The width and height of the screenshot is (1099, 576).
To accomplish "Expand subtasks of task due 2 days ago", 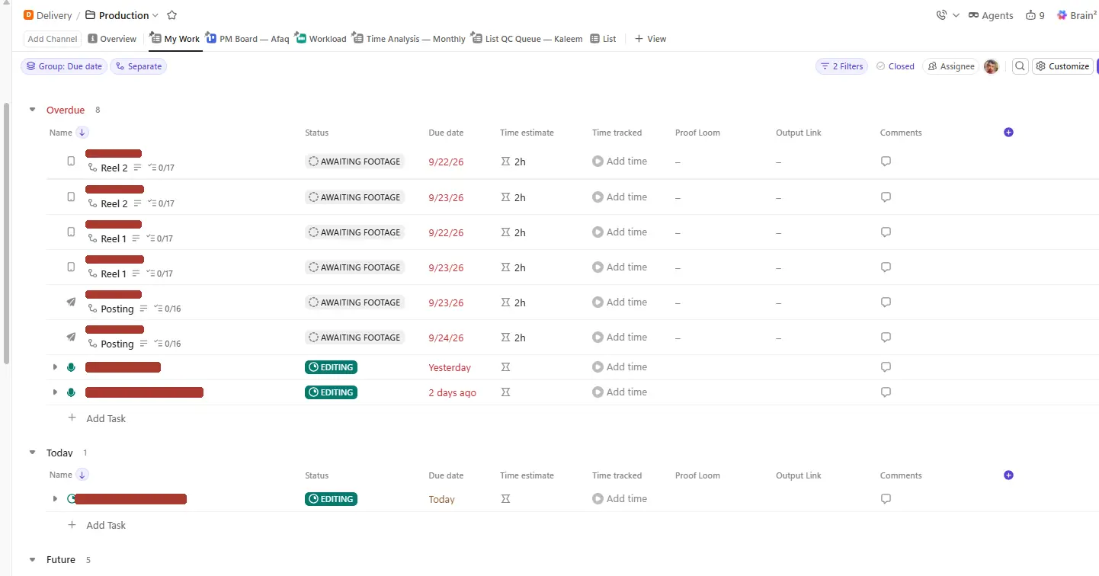I will pyautogui.click(x=55, y=392).
